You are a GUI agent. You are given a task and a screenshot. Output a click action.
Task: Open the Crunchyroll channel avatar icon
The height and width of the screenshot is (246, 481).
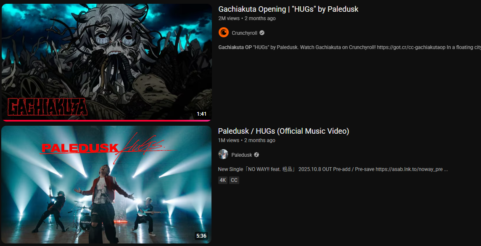[x=224, y=32]
